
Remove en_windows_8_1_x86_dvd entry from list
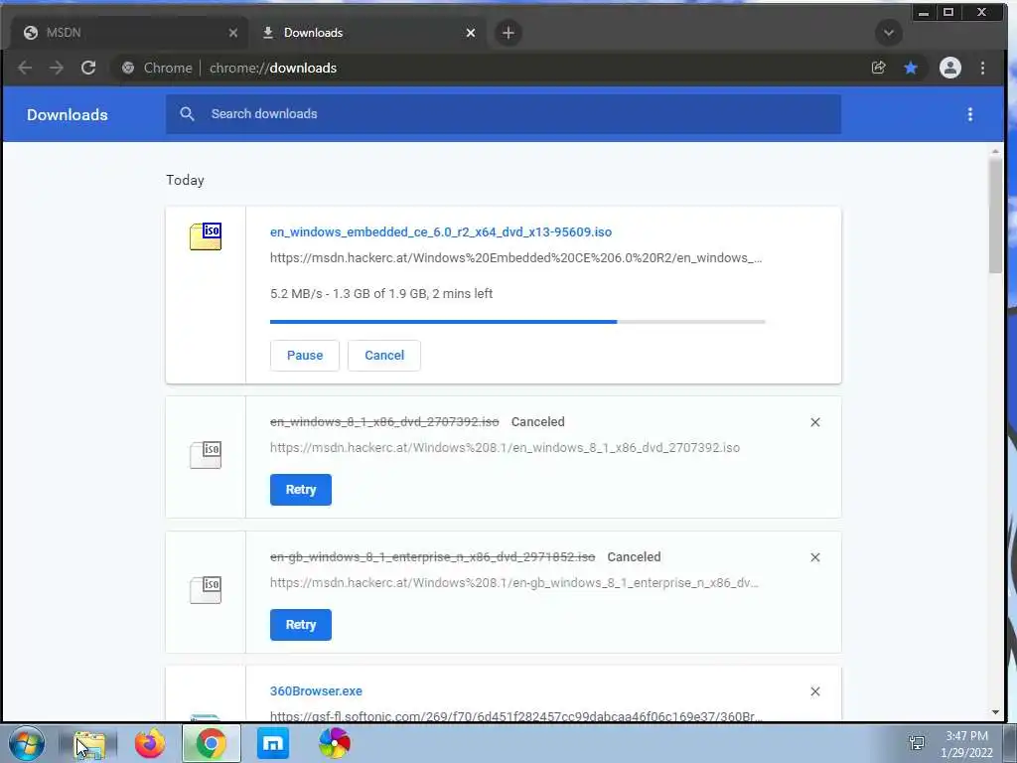coord(815,422)
